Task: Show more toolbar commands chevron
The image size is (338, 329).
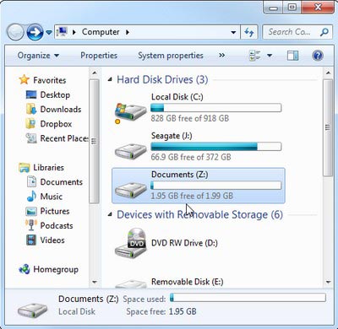Action: click(222, 55)
